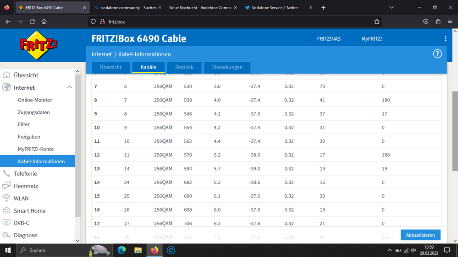458x257 pixels.
Task: Click the Internet globe icon
Action: pos(6,87)
